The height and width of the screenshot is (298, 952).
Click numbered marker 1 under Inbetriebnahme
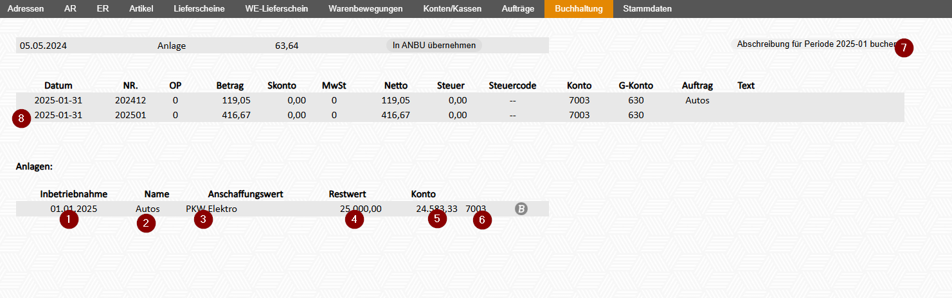coord(69,220)
